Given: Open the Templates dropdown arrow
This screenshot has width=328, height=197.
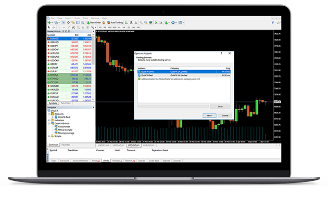Looking at the screenshot, I should click(x=183, y=22).
